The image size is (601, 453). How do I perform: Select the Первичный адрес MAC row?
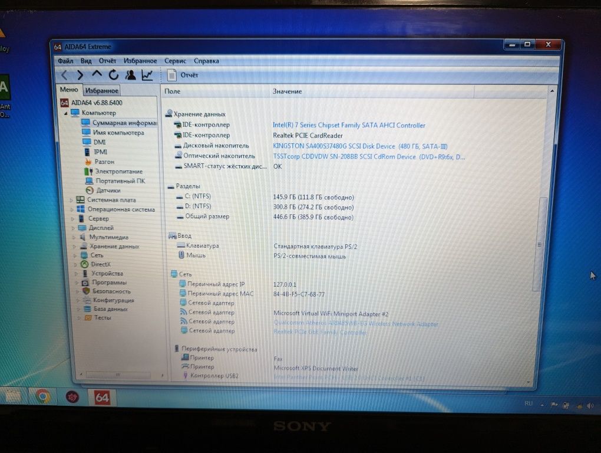tap(252, 294)
